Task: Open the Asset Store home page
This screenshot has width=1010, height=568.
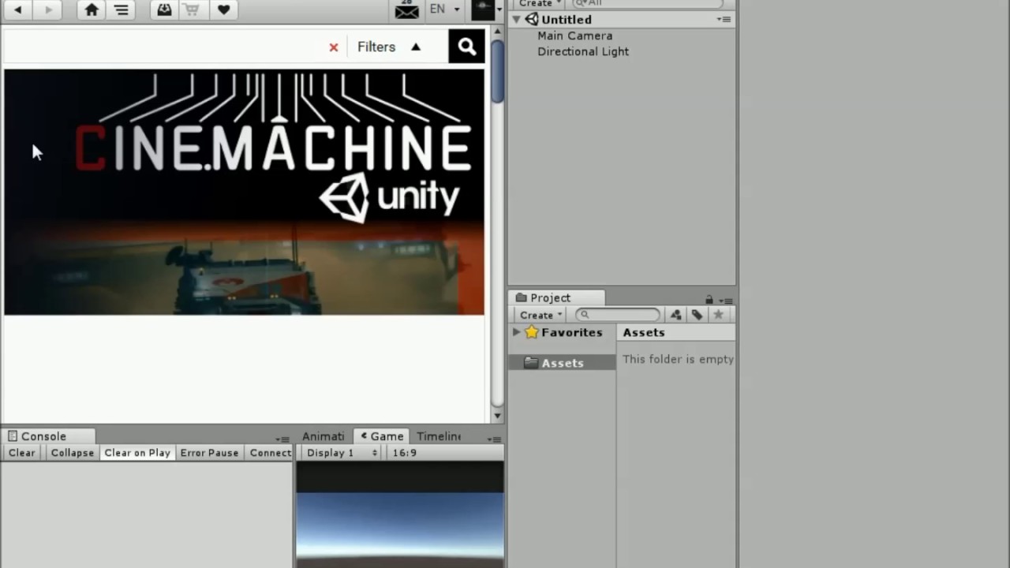Action: 92,9
